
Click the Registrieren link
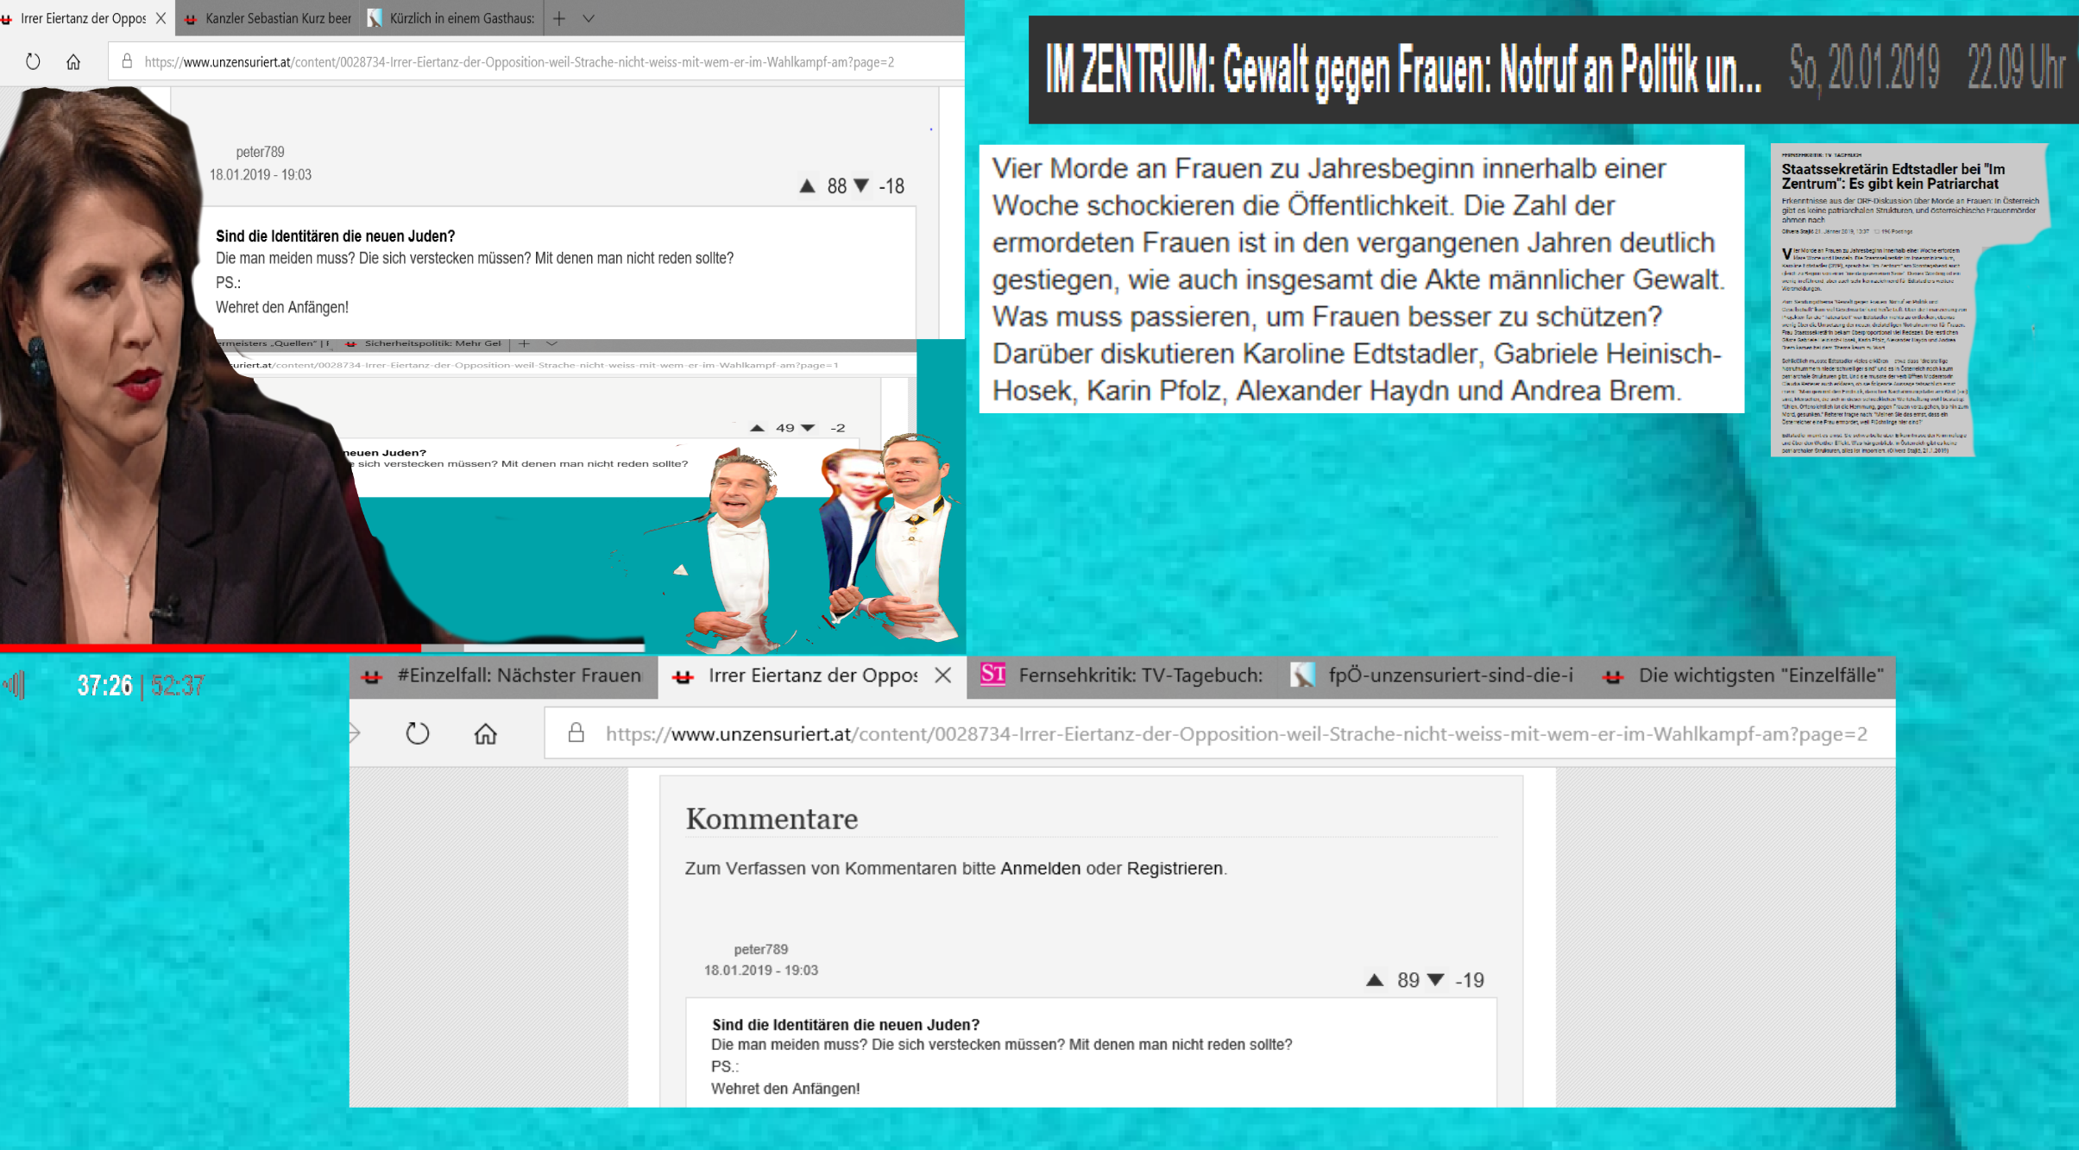click(1175, 868)
